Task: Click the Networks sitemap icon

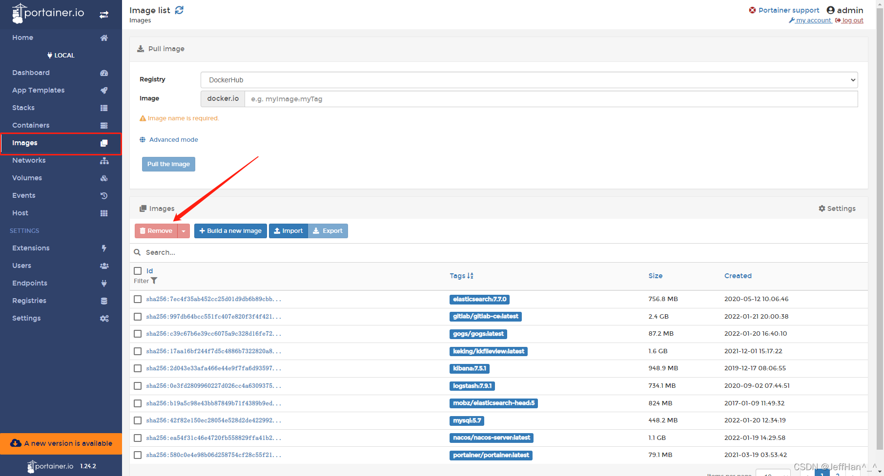Action: (x=104, y=161)
